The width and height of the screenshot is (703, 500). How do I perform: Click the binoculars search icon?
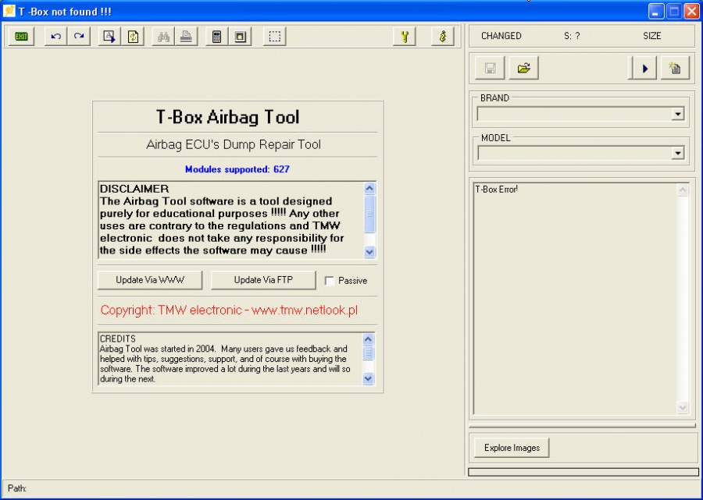click(163, 36)
